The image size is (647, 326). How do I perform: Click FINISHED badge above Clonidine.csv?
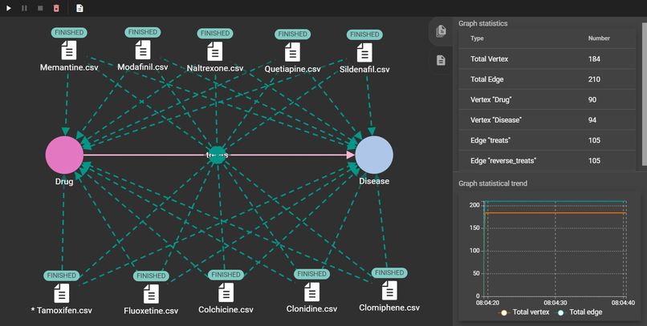click(x=311, y=274)
